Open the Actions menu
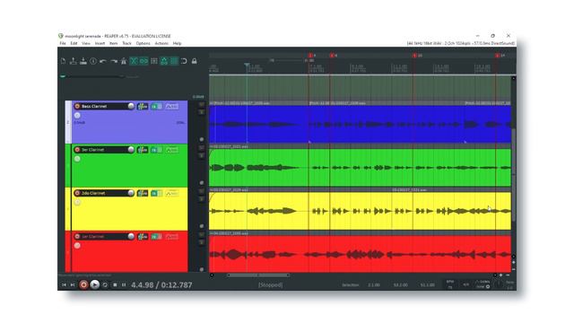This screenshot has width=574, height=323. (161, 43)
